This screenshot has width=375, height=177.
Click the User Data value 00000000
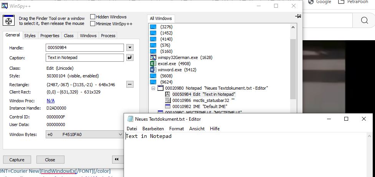coord(56,125)
